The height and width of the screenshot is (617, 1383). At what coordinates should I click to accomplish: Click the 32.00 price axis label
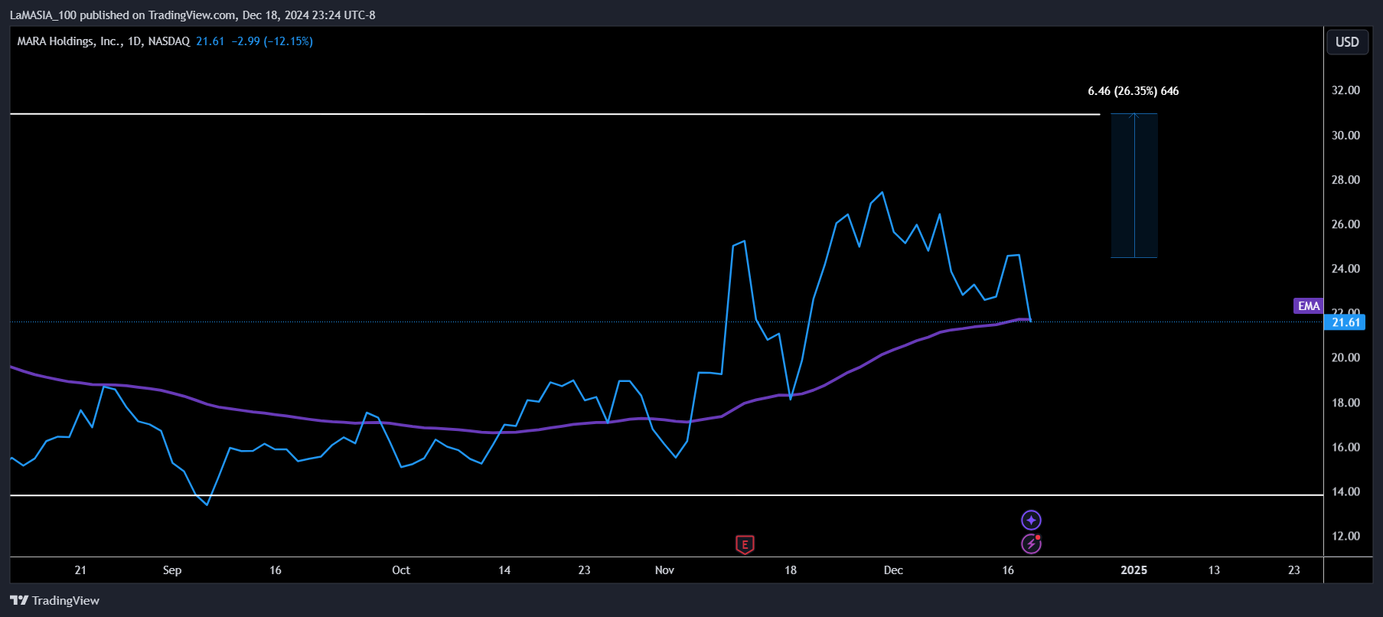pos(1345,90)
